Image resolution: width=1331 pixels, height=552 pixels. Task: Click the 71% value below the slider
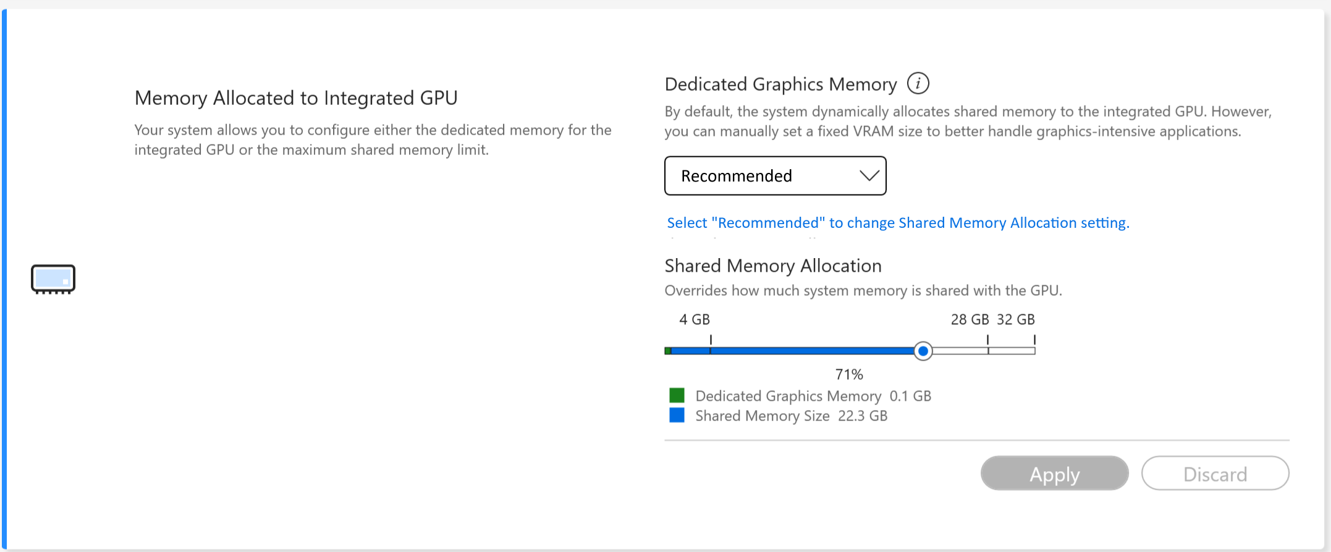(849, 374)
